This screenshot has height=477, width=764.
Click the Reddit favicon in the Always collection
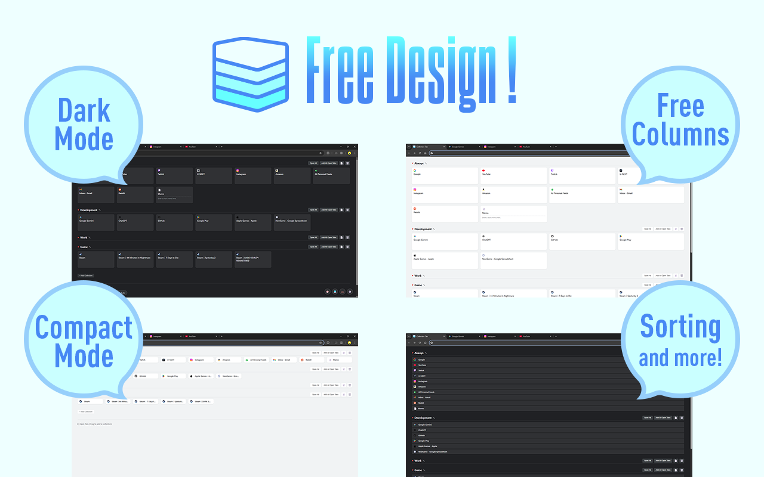pyautogui.click(x=119, y=190)
